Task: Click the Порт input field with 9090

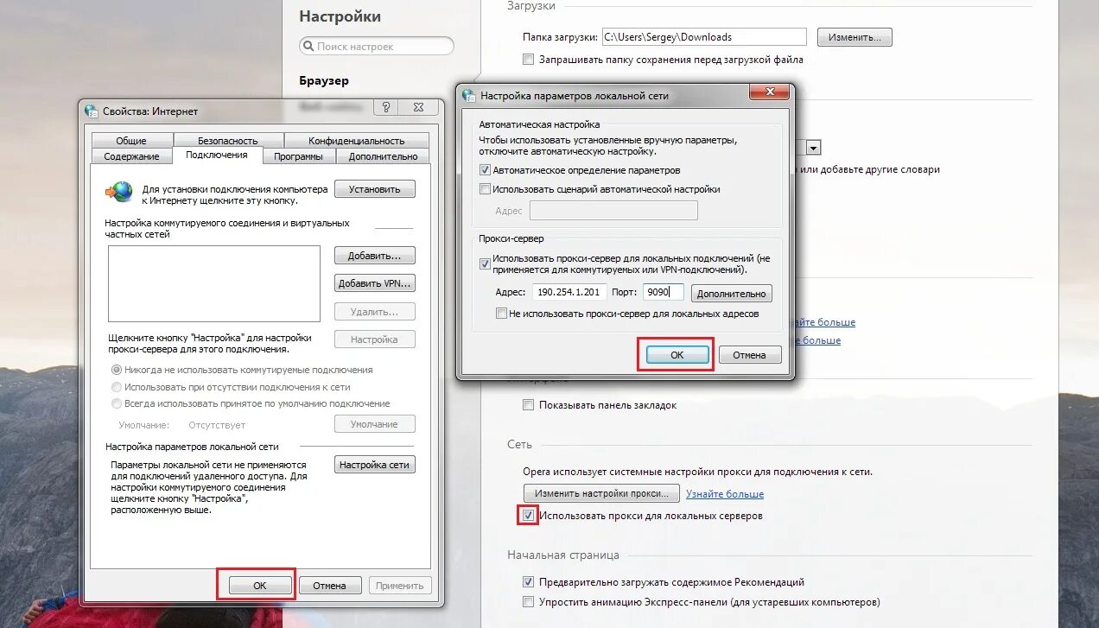Action: [664, 293]
